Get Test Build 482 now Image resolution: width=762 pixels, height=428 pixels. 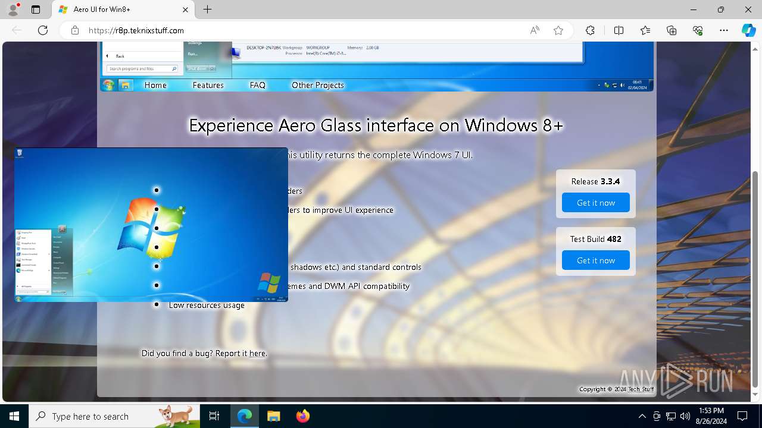(x=596, y=260)
